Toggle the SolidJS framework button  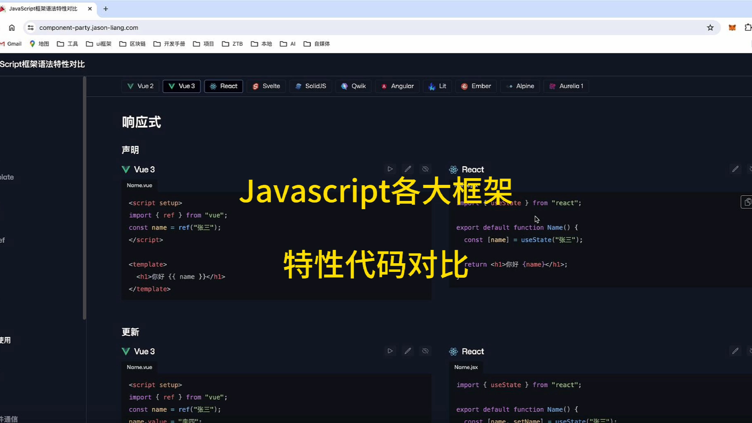click(311, 86)
